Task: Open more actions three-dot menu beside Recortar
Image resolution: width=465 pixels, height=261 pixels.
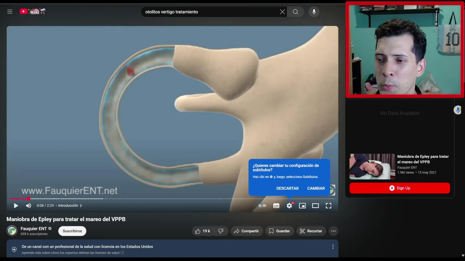Action: tap(333, 231)
